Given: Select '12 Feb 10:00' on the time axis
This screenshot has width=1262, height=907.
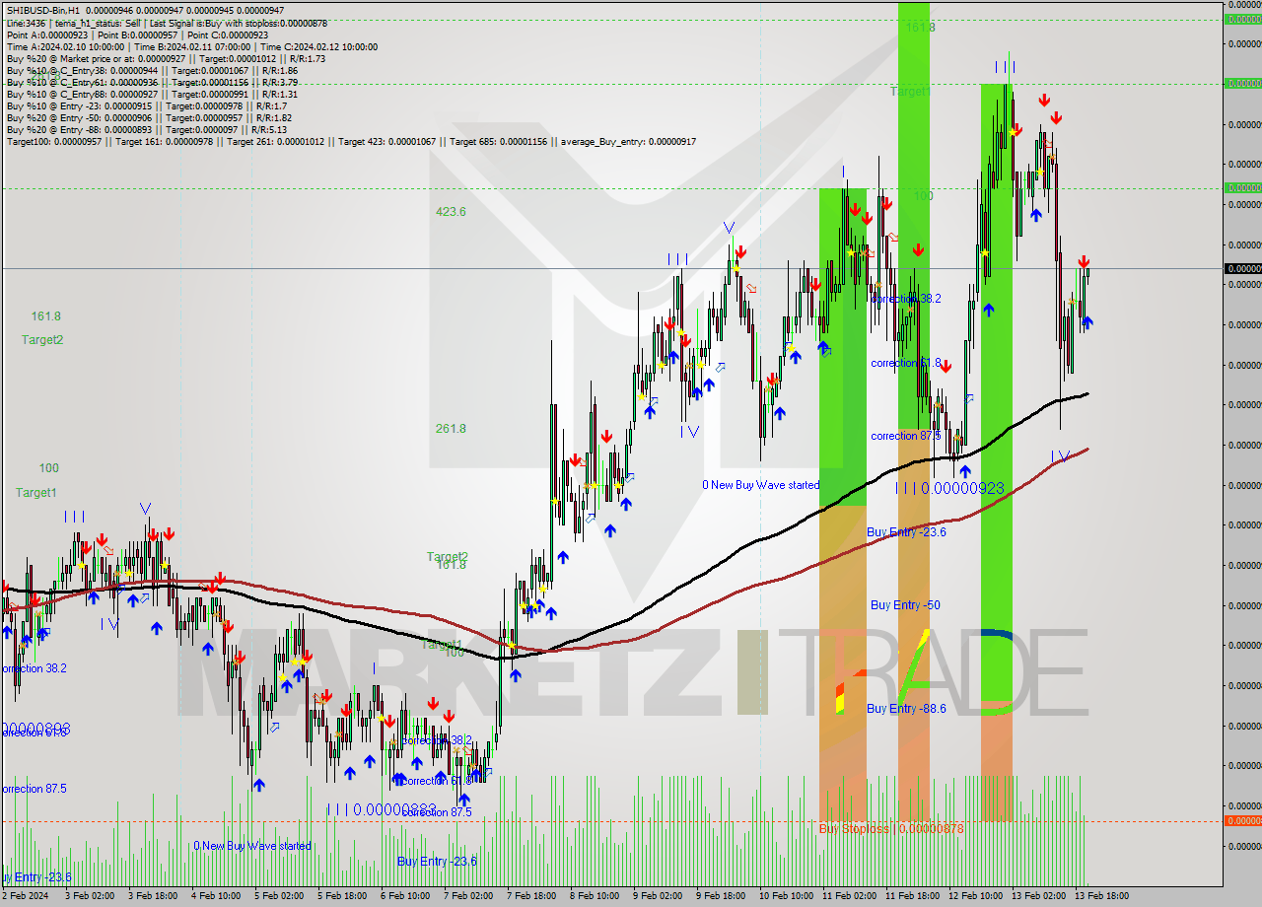Looking at the screenshot, I should 975,896.
